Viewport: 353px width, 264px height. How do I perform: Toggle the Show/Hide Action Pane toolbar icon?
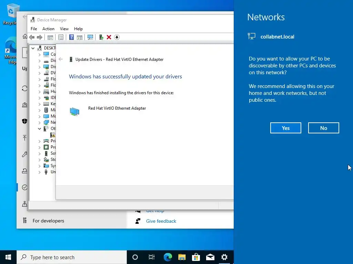pyautogui.click(x=80, y=37)
